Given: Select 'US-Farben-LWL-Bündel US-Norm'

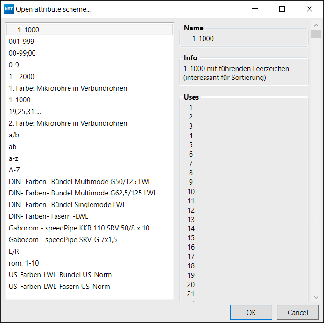Looking at the screenshot, I should [x=90, y=275].
